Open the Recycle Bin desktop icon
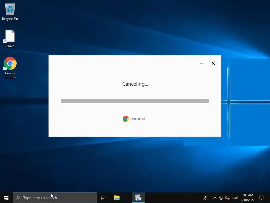 10,12
